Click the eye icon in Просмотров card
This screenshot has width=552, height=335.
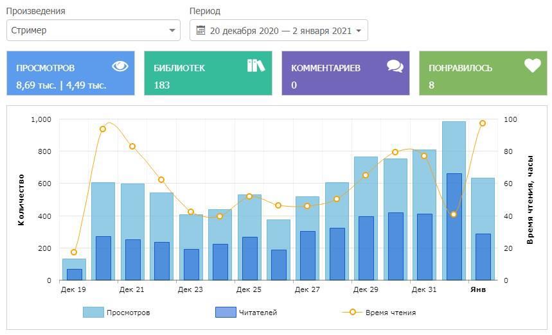pos(120,66)
